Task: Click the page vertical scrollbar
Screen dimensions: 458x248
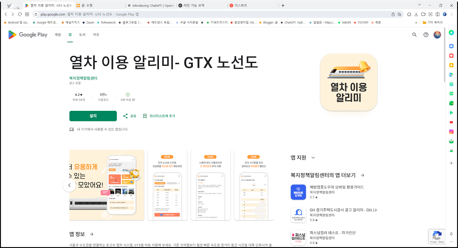Action: tap(445, 54)
